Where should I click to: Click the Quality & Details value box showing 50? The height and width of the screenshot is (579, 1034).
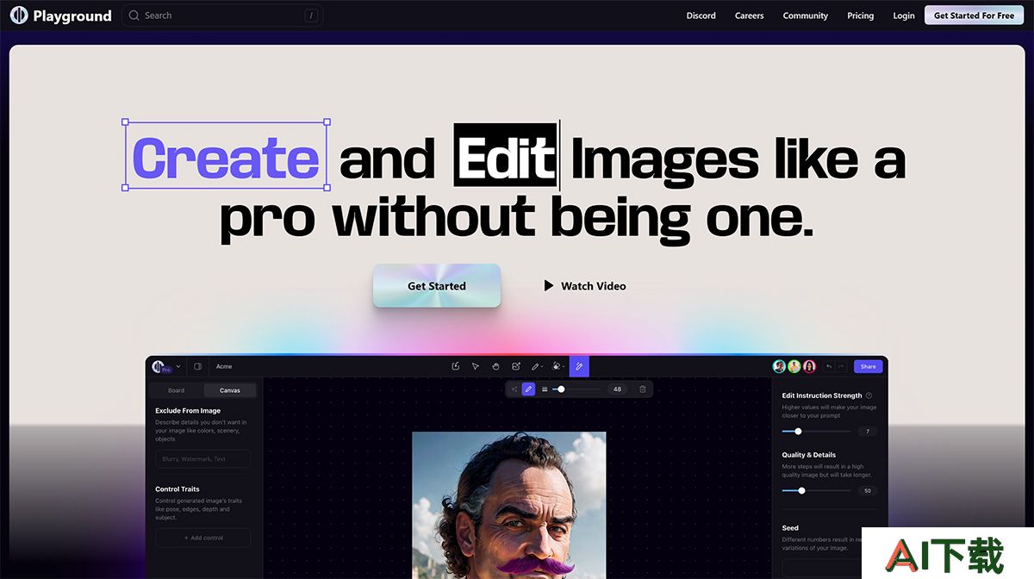pyautogui.click(x=868, y=490)
